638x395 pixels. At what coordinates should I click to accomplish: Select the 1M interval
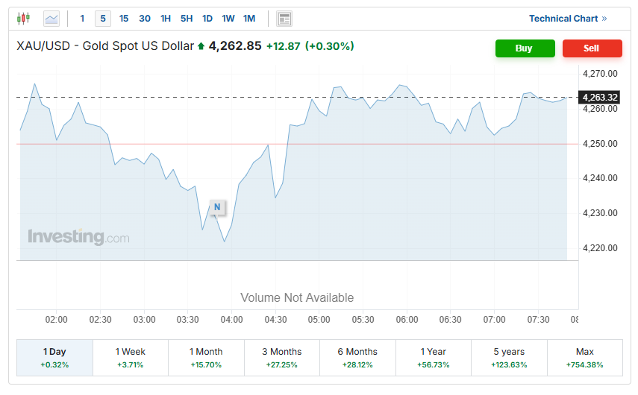click(249, 19)
